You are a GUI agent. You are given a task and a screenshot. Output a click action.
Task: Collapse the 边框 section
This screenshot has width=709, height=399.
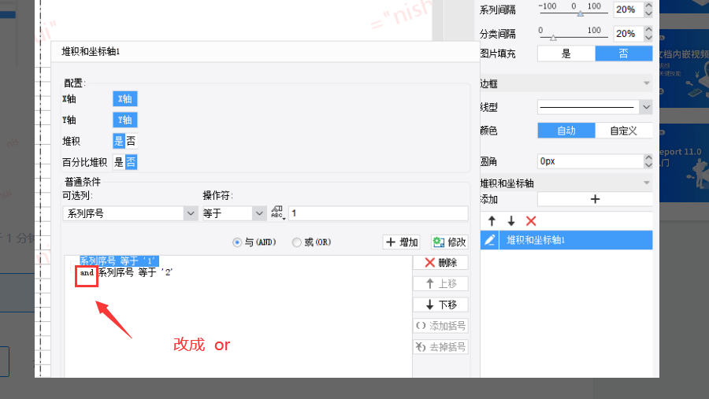(647, 83)
